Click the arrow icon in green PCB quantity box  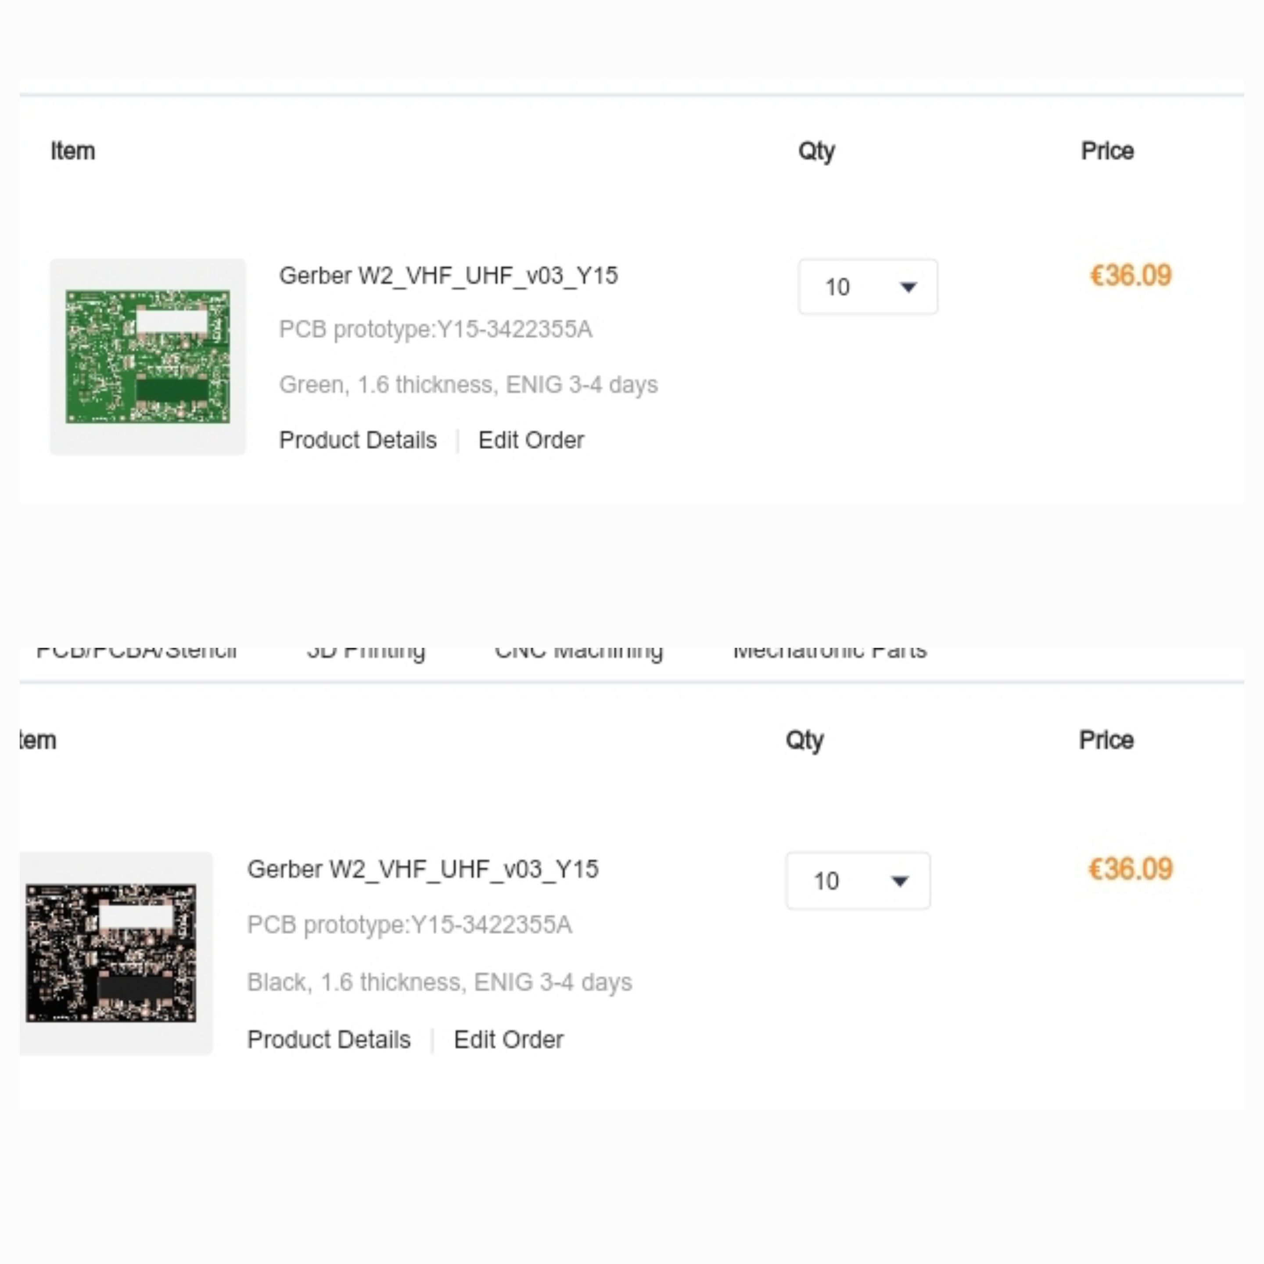pyautogui.click(x=908, y=287)
